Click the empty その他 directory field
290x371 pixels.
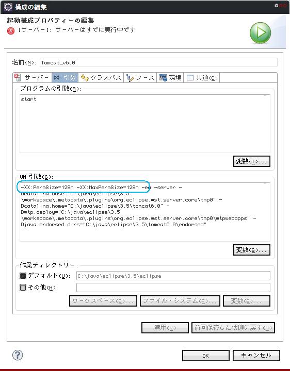pos(173,288)
